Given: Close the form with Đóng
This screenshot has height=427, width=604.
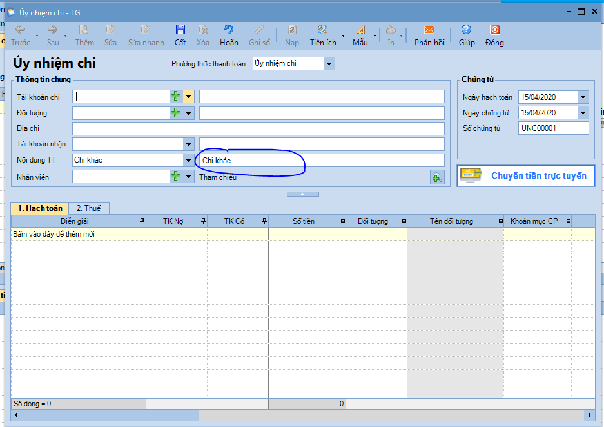Looking at the screenshot, I should [x=494, y=35].
